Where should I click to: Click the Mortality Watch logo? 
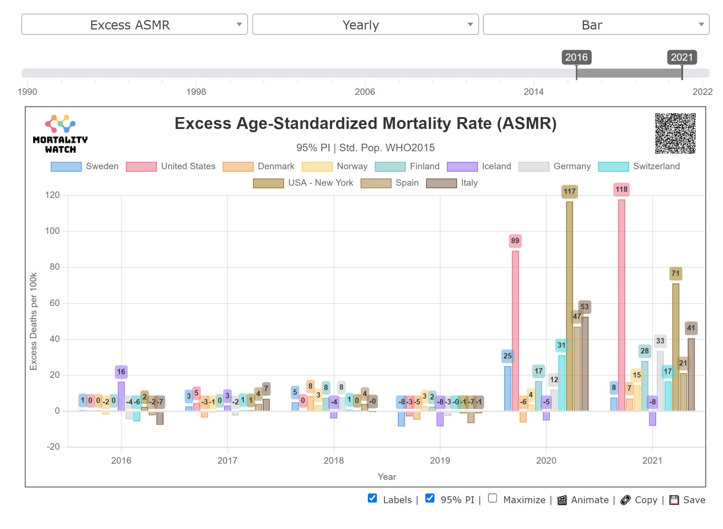[60, 134]
